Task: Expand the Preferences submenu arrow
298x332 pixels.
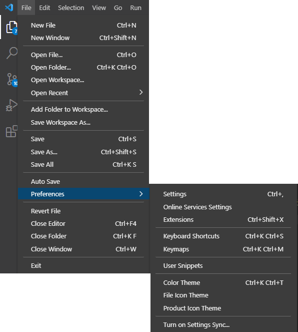Action: pos(141,194)
